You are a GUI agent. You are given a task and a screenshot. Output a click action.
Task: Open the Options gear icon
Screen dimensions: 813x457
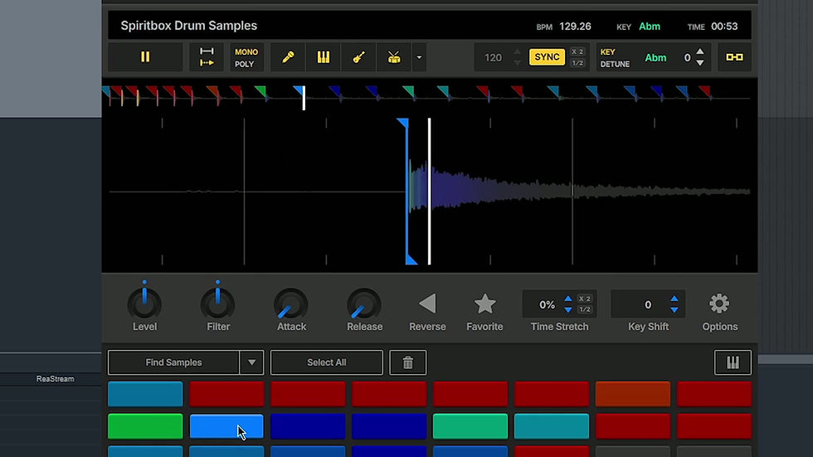point(719,304)
